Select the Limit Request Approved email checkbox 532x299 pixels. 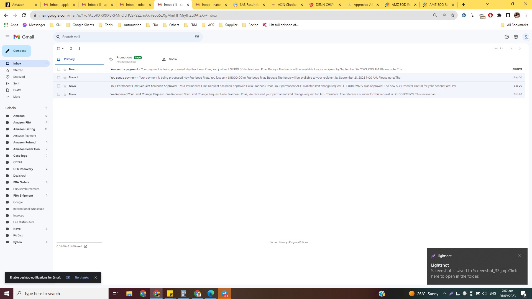click(58, 86)
